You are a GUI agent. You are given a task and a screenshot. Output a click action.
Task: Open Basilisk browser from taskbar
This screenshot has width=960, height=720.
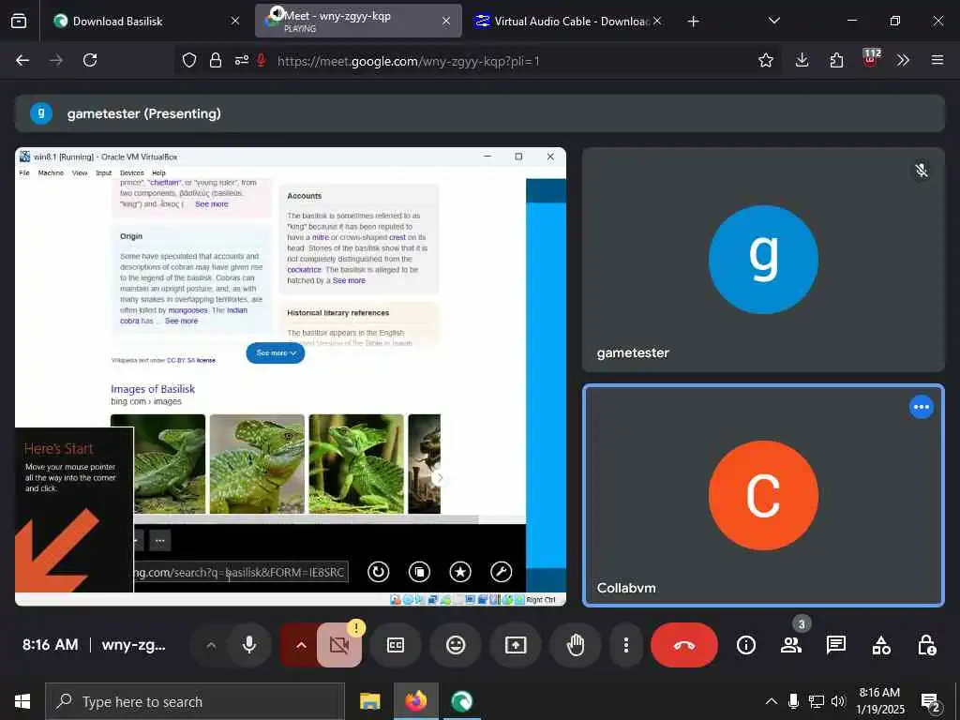tap(461, 701)
